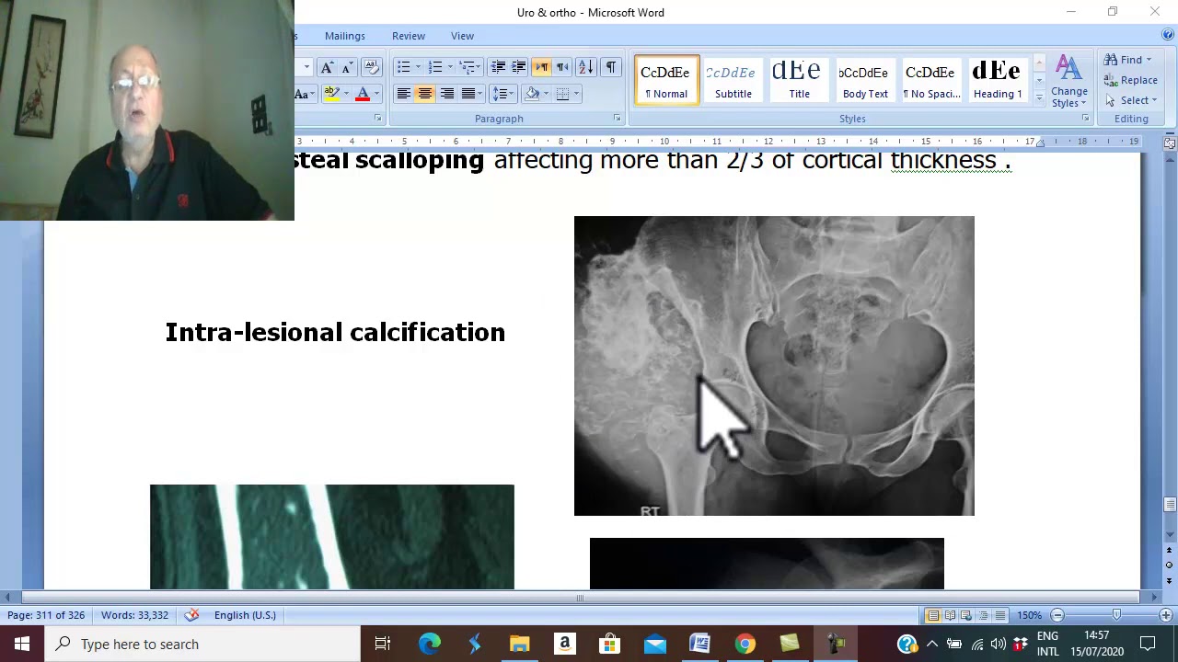Switch to Print Layout view
The image size is (1178, 662).
tap(933, 615)
